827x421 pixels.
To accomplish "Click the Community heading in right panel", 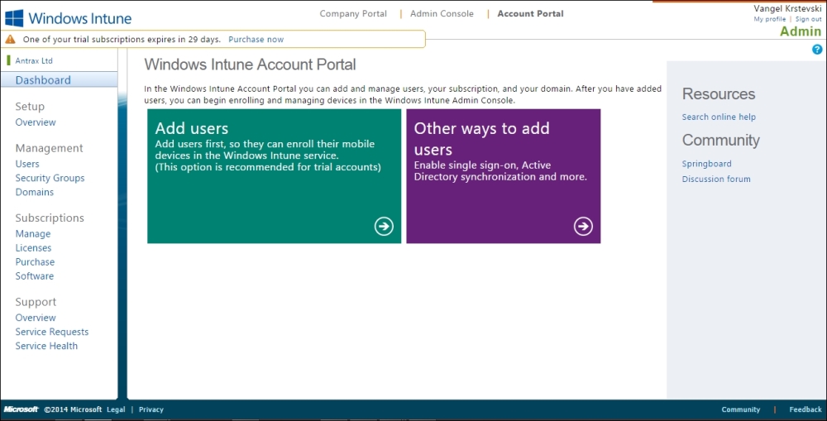I will 721,141.
